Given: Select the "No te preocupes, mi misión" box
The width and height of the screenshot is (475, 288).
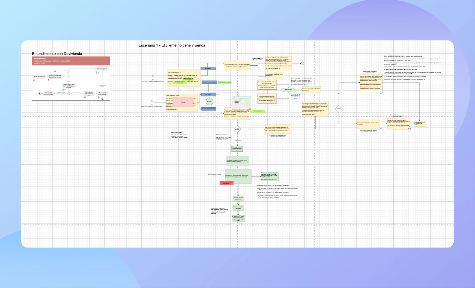Looking at the screenshot, I should tap(267, 99).
